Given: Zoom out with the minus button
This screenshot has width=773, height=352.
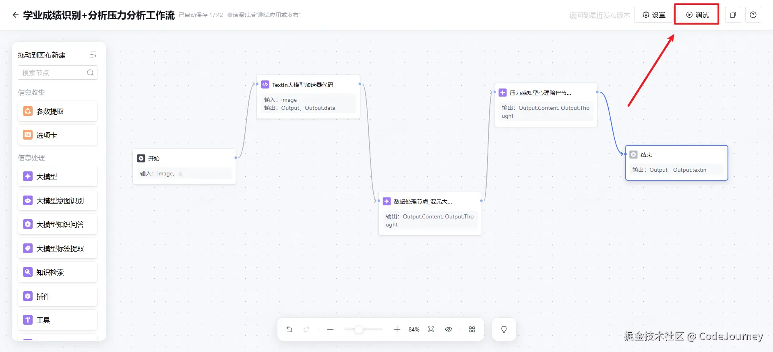Looking at the screenshot, I should [x=330, y=329].
